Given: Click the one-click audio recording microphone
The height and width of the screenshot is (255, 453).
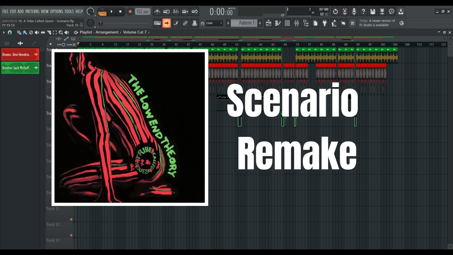Looking at the screenshot, I should (x=354, y=11).
